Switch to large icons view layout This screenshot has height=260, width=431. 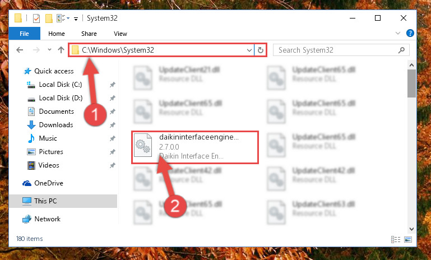tap(408, 239)
